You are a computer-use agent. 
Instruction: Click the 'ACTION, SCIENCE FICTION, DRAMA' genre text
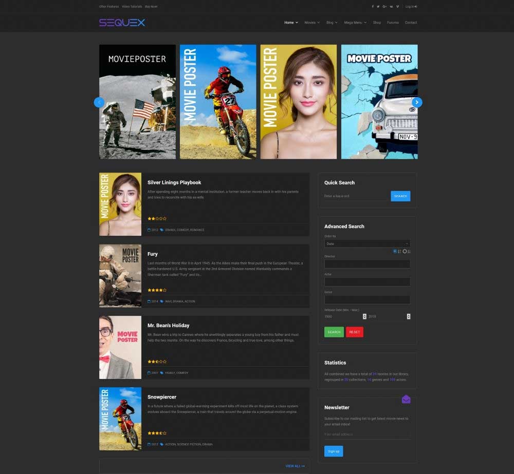tap(189, 445)
